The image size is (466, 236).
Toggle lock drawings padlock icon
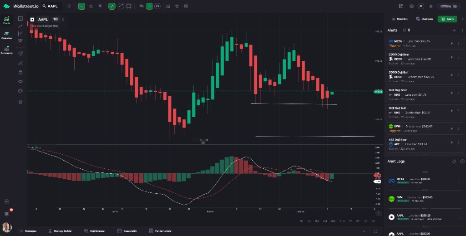tap(20, 72)
